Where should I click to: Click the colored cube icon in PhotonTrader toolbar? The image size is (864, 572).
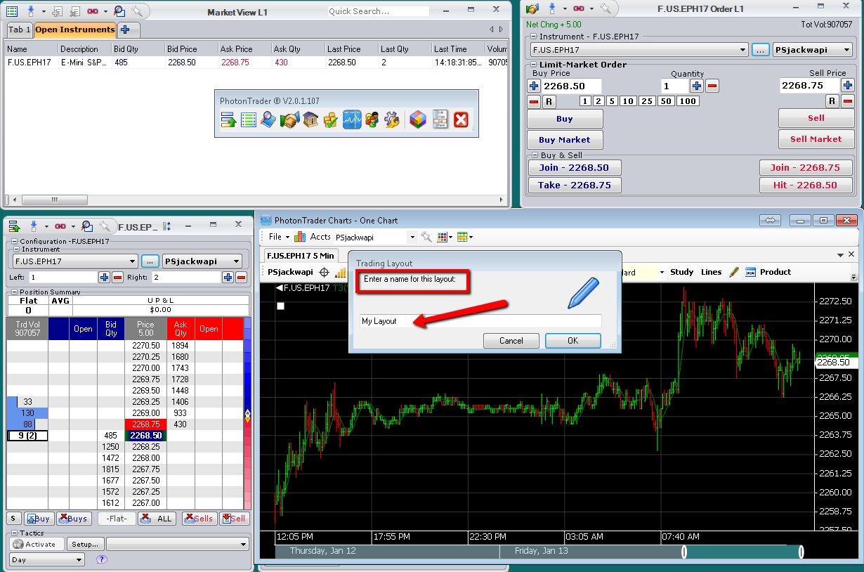click(x=418, y=120)
